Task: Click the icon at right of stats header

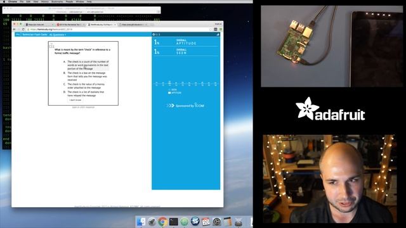Action: [x=218, y=34]
